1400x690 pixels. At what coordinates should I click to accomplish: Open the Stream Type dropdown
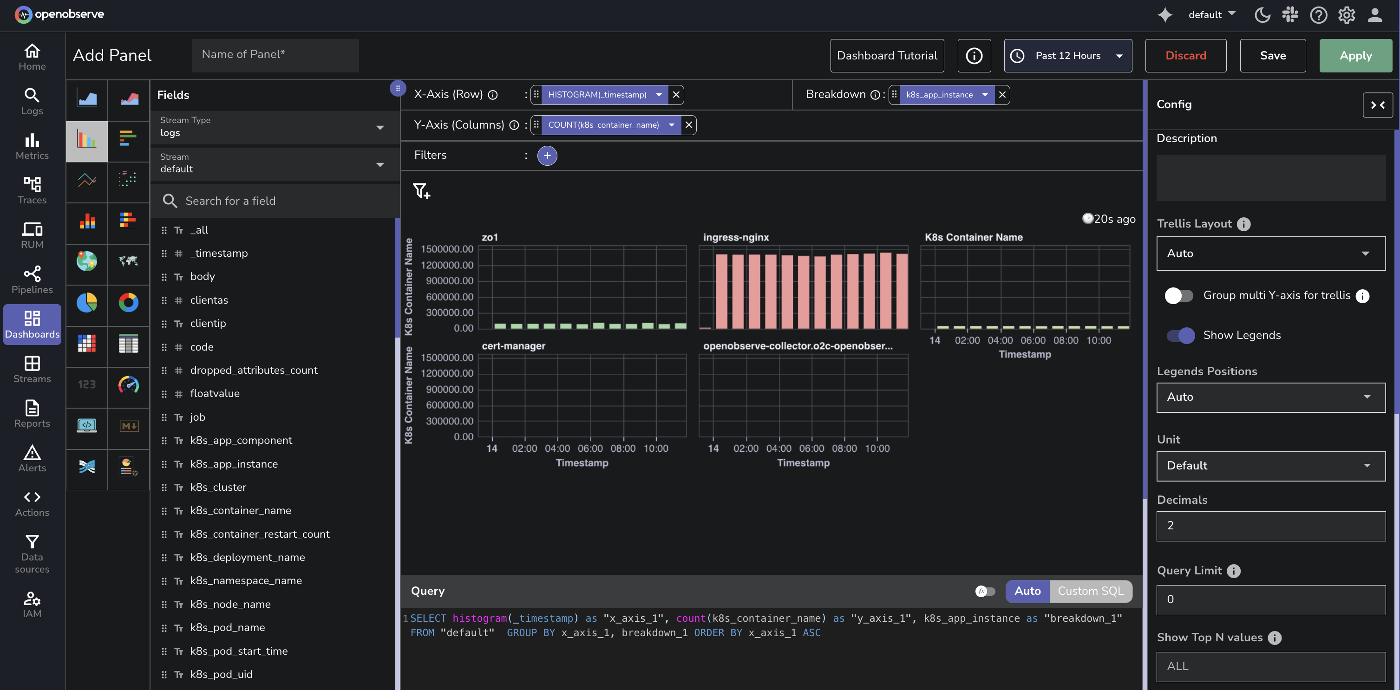[275, 127]
